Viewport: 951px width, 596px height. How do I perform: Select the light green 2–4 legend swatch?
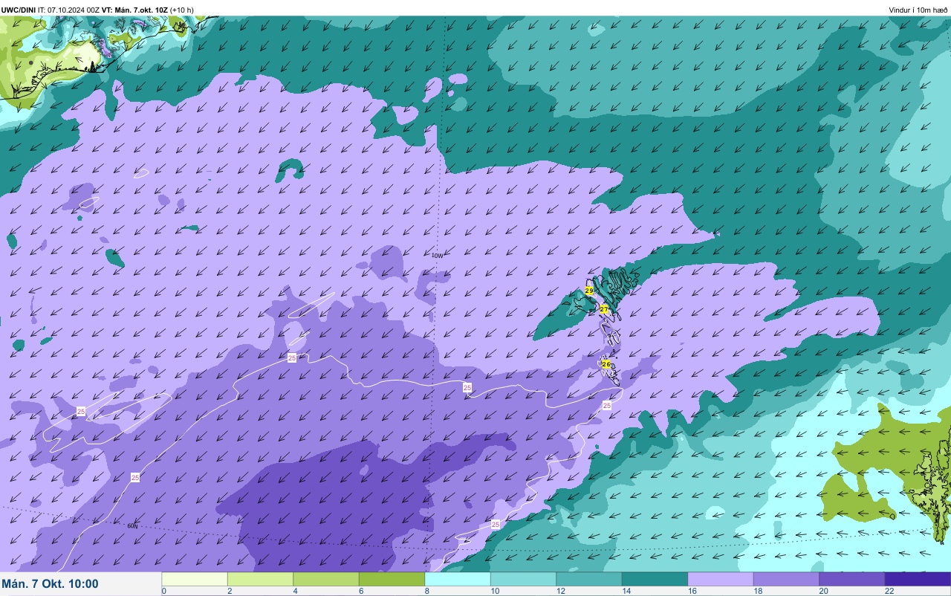(260, 579)
